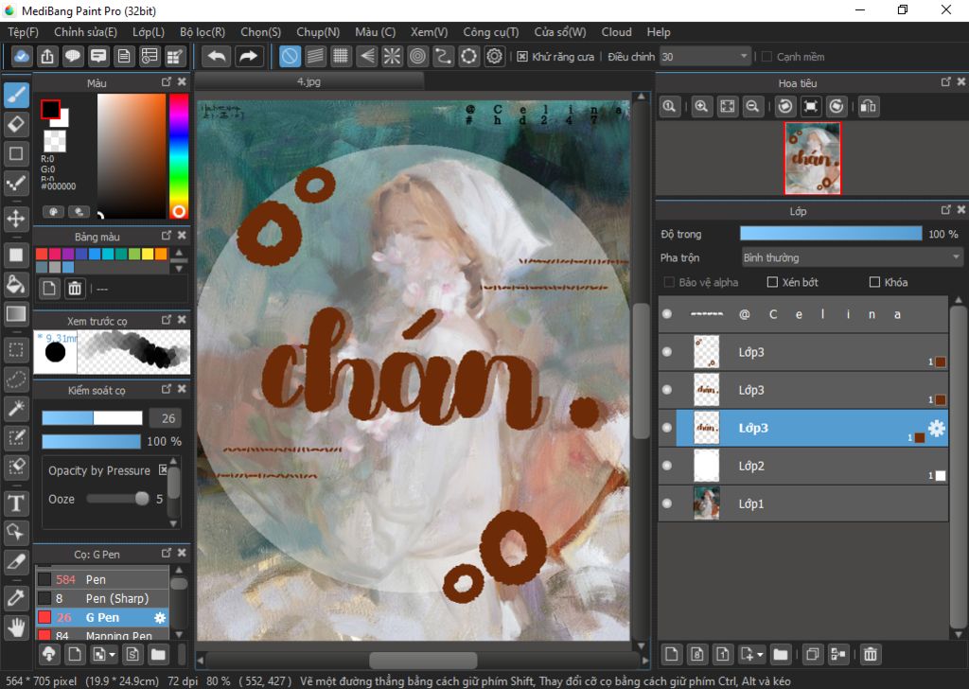Hide the @ Celina text layer
Screen dimensions: 969x689
(667, 314)
